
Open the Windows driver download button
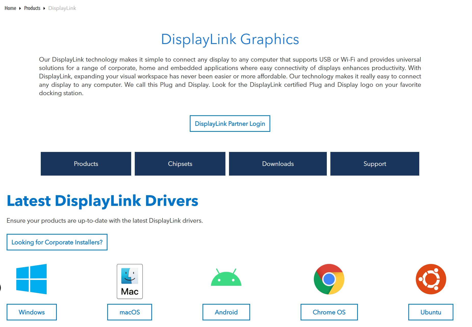click(32, 312)
